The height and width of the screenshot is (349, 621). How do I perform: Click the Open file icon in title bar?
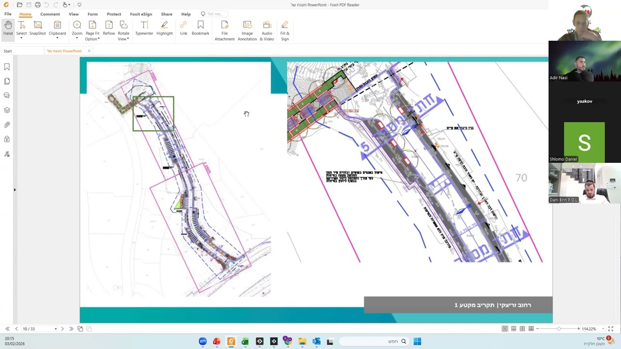click(19, 5)
